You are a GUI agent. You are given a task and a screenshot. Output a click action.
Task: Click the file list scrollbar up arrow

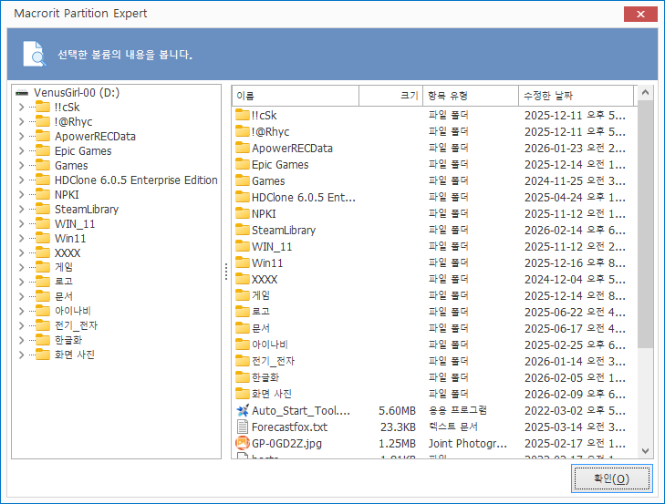(x=645, y=92)
